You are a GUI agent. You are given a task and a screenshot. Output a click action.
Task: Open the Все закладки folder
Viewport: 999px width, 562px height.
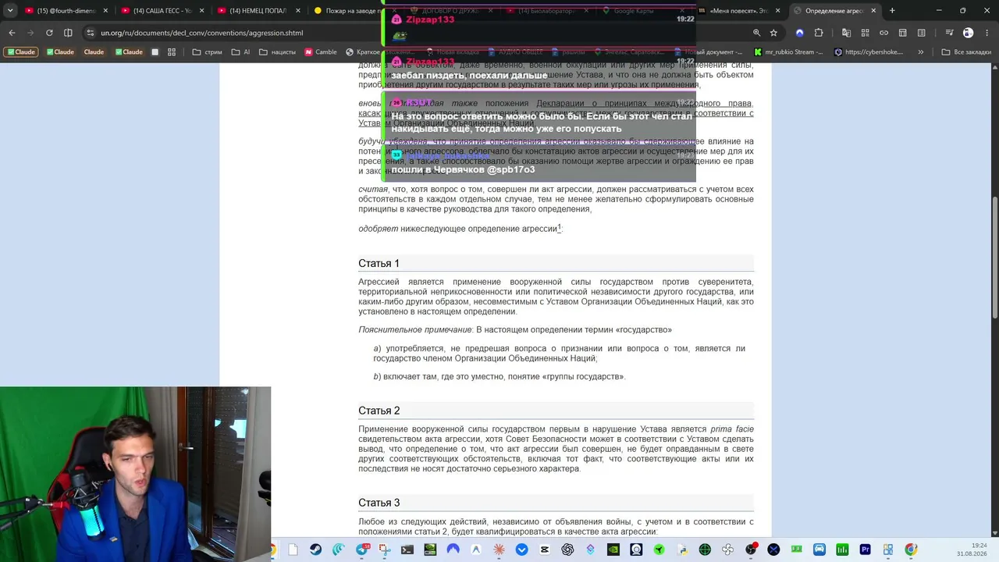pyautogui.click(x=966, y=52)
